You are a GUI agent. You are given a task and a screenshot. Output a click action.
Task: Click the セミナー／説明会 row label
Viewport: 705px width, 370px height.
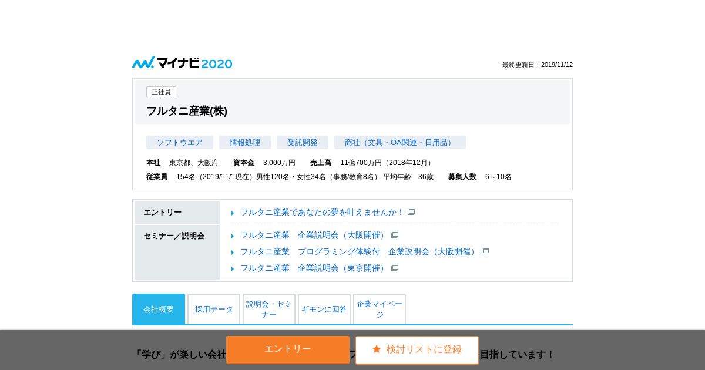click(177, 252)
